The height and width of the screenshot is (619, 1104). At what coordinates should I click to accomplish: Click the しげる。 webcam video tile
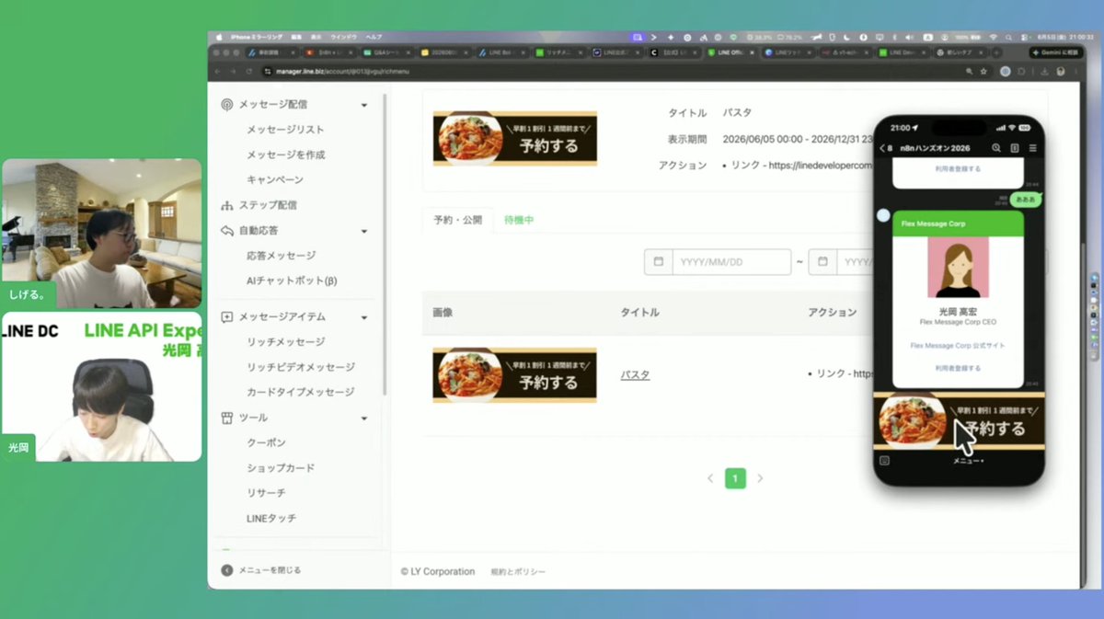102,233
